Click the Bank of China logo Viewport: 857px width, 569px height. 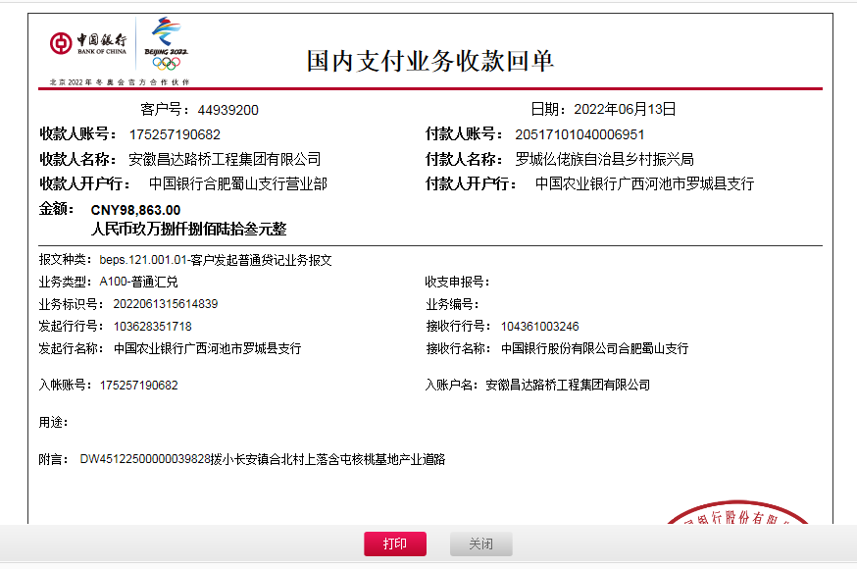point(88,43)
